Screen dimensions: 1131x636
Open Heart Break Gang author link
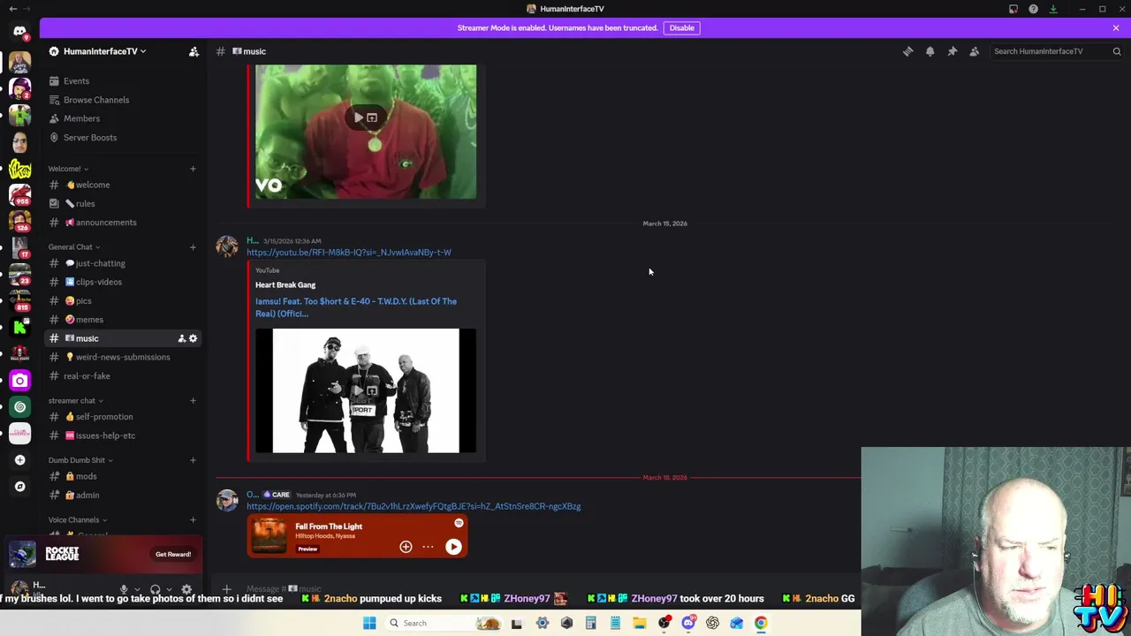pos(285,284)
